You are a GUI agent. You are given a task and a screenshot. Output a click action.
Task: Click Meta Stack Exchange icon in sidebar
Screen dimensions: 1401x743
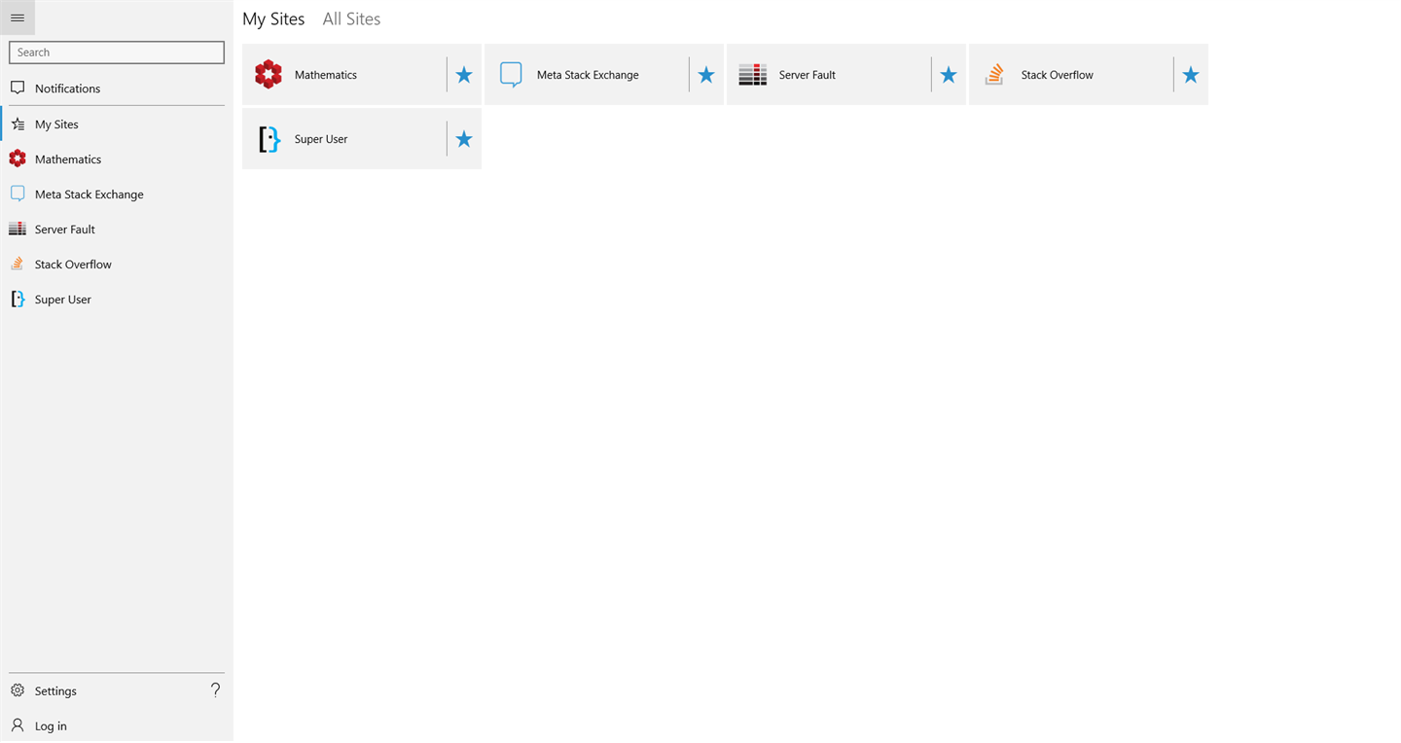18,194
